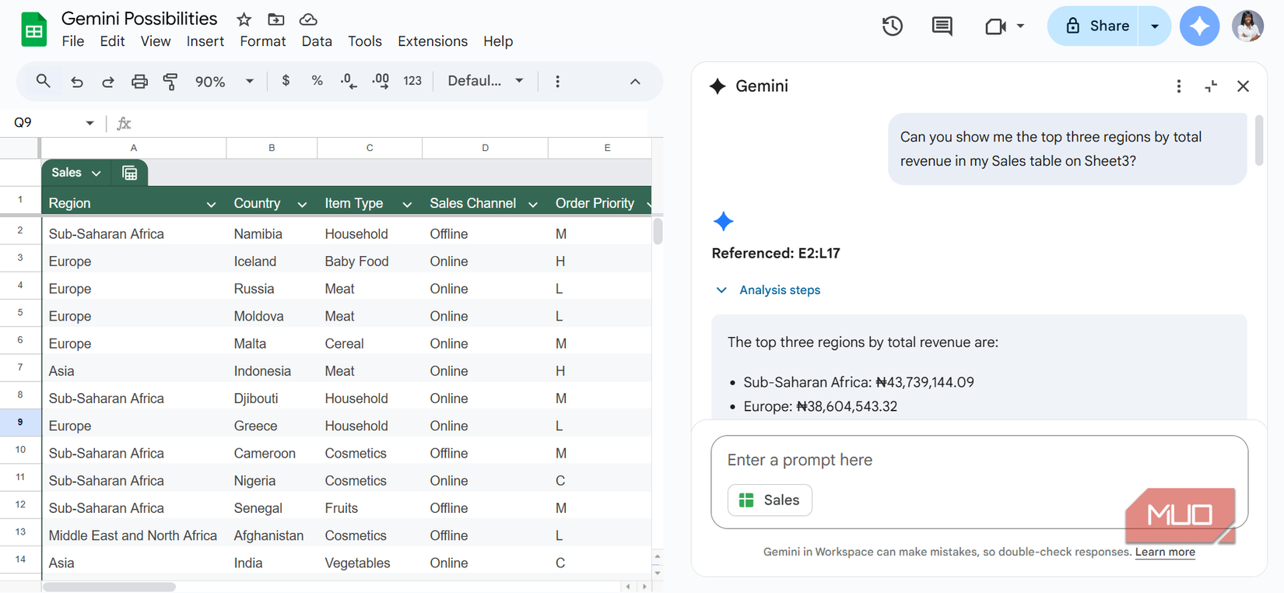The width and height of the screenshot is (1284, 593).
Task: Redo the last action
Action: [x=107, y=81]
